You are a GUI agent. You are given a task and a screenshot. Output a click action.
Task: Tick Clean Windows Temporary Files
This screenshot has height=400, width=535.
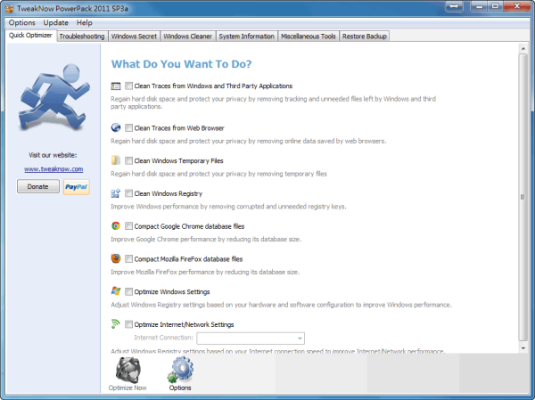coord(128,160)
